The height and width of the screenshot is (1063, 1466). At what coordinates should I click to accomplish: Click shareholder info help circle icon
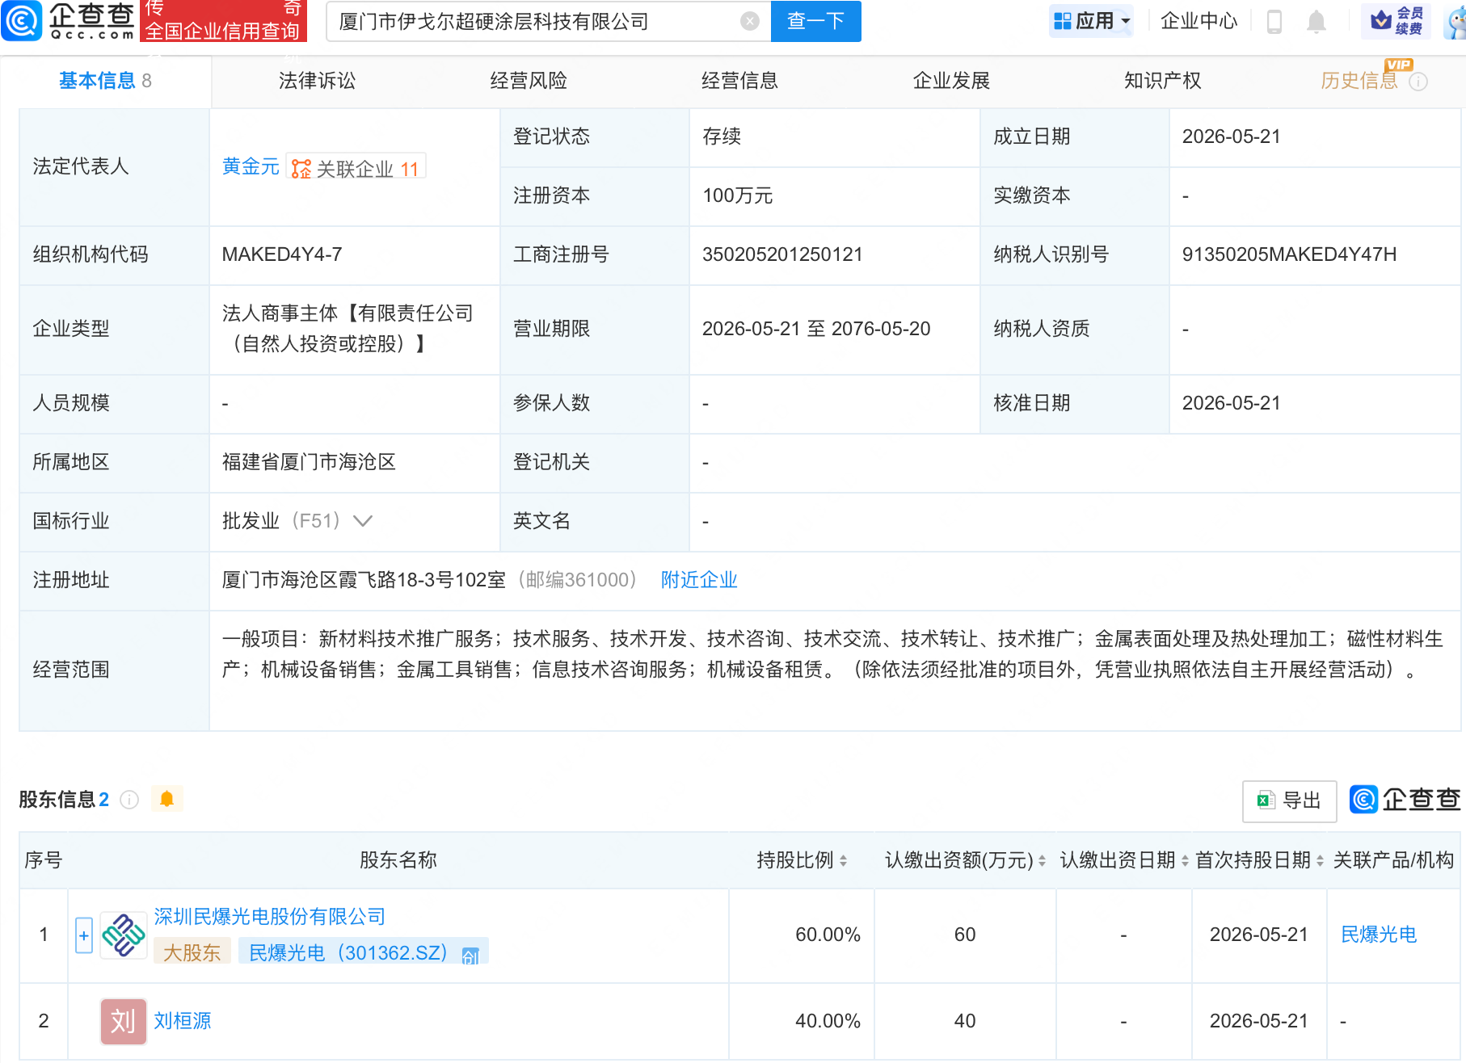pyautogui.click(x=129, y=800)
